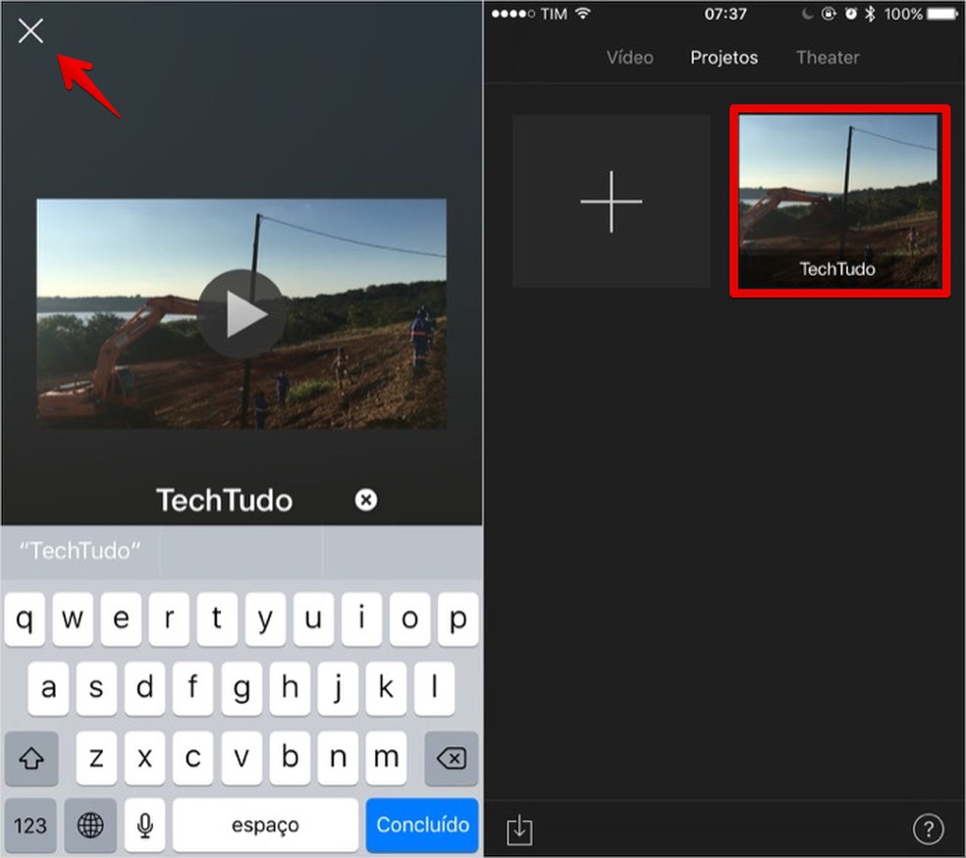Tap the i key
The height and width of the screenshot is (858, 966).
tap(361, 619)
